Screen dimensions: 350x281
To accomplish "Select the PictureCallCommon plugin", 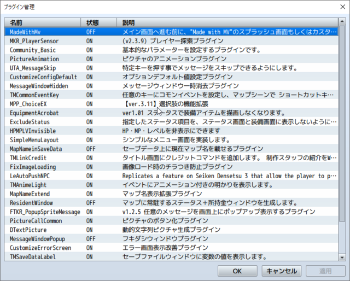I will [x=171, y=221].
